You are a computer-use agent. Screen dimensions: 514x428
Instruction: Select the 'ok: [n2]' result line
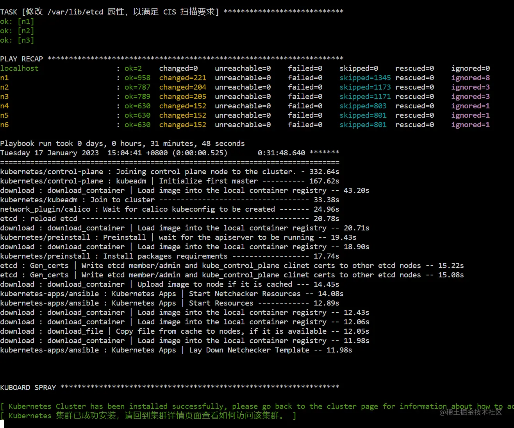[x=17, y=31]
